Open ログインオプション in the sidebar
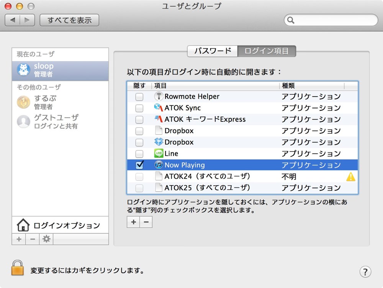Viewport: 383px width, 288px height. (60, 225)
